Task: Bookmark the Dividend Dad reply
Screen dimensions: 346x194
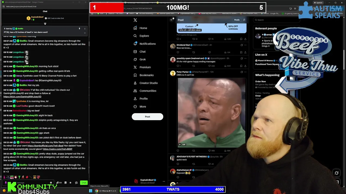Action: pos(241,52)
